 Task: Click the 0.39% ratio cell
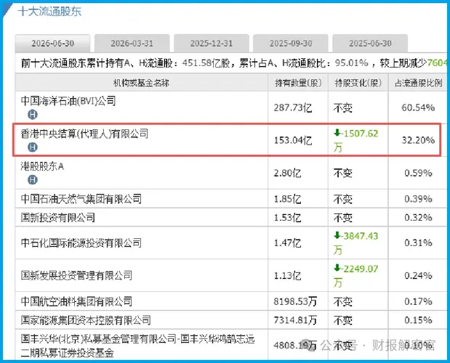click(x=418, y=199)
